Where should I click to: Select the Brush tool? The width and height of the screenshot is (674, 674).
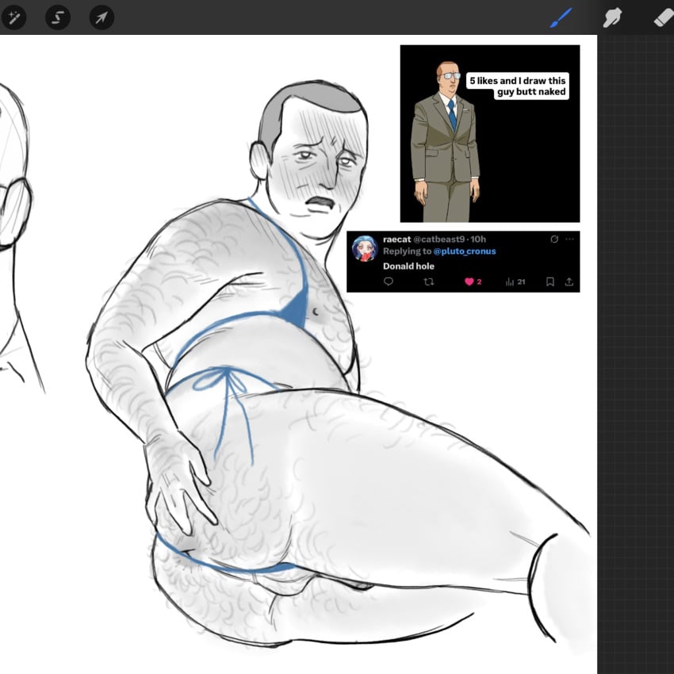click(x=561, y=18)
